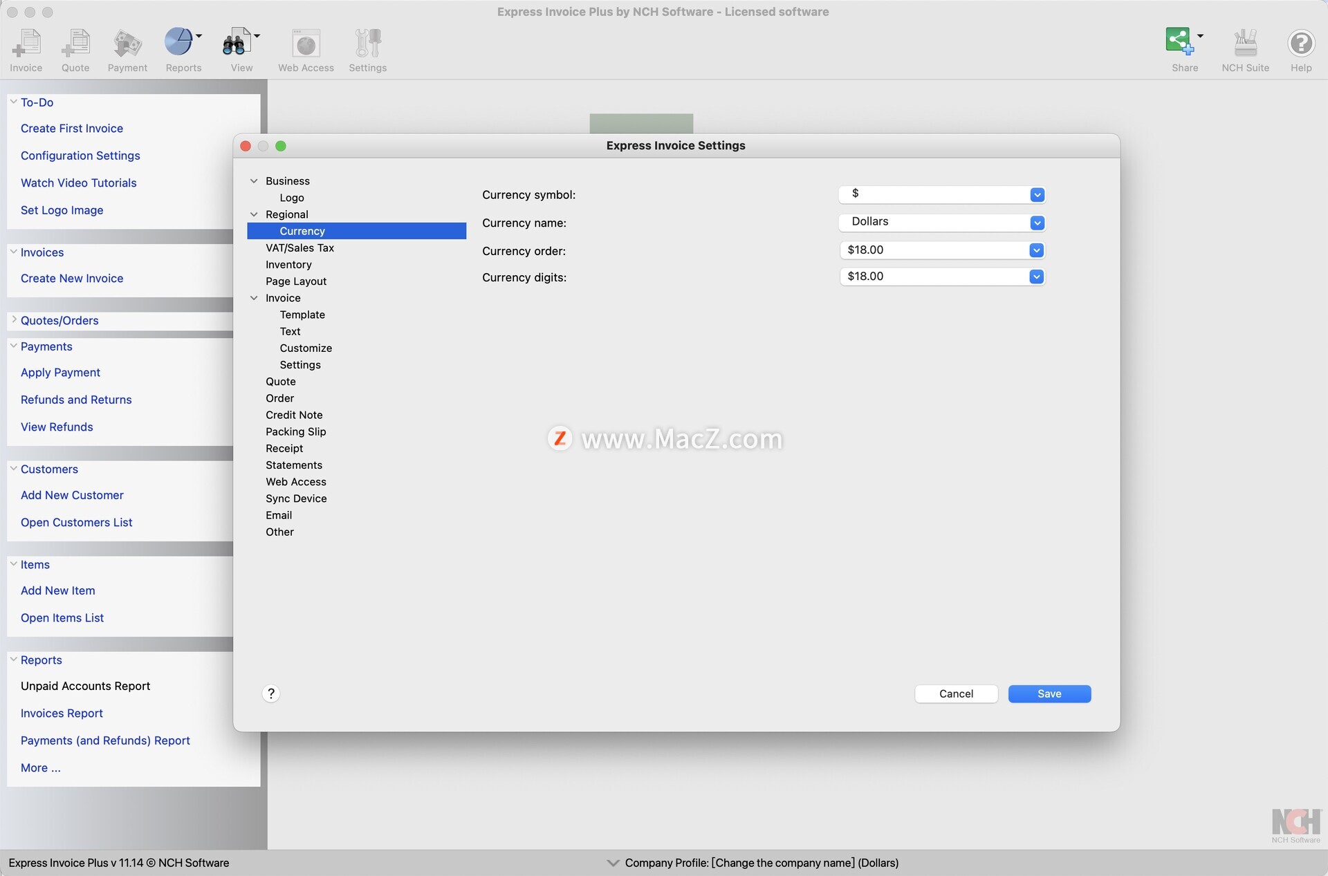This screenshot has height=876, width=1328.
Task: Click the Share toolbar icon
Action: click(1179, 41)
